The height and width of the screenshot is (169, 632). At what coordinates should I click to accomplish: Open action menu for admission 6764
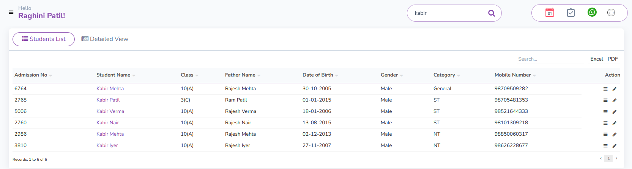605,89
